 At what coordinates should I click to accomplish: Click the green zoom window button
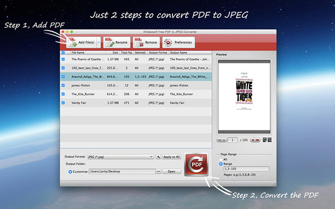71,32
